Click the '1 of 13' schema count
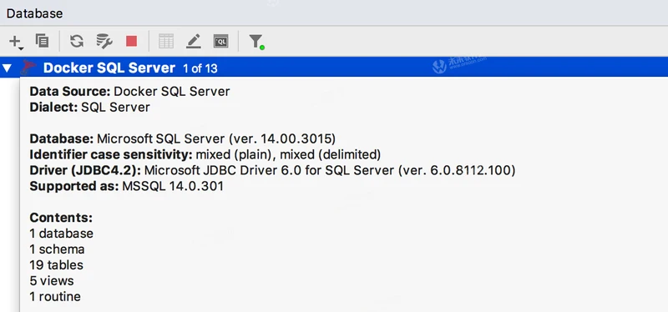The height and width of the screenshot is (312, 668). [200, 68]
